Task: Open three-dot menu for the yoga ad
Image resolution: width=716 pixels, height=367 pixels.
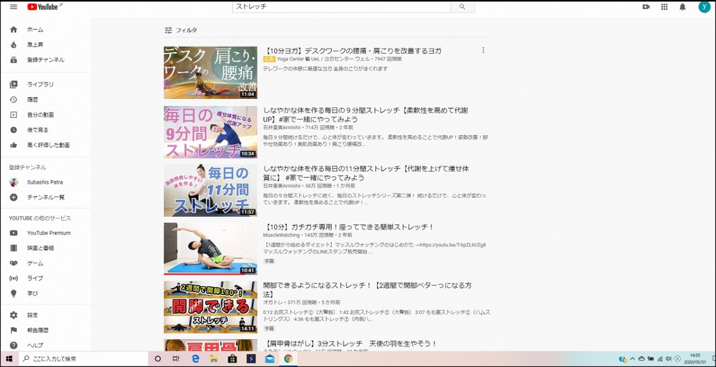Action: tap(483, 51)
